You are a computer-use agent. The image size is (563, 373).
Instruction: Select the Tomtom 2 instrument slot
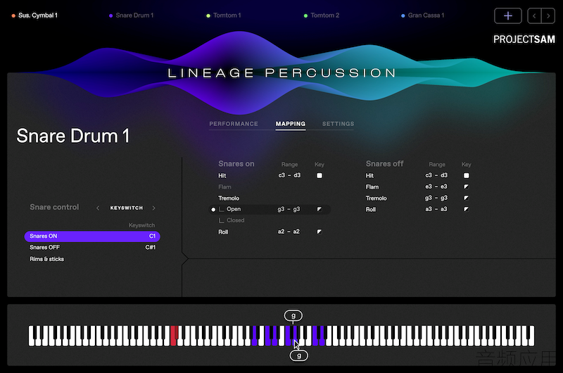point(322,15)
